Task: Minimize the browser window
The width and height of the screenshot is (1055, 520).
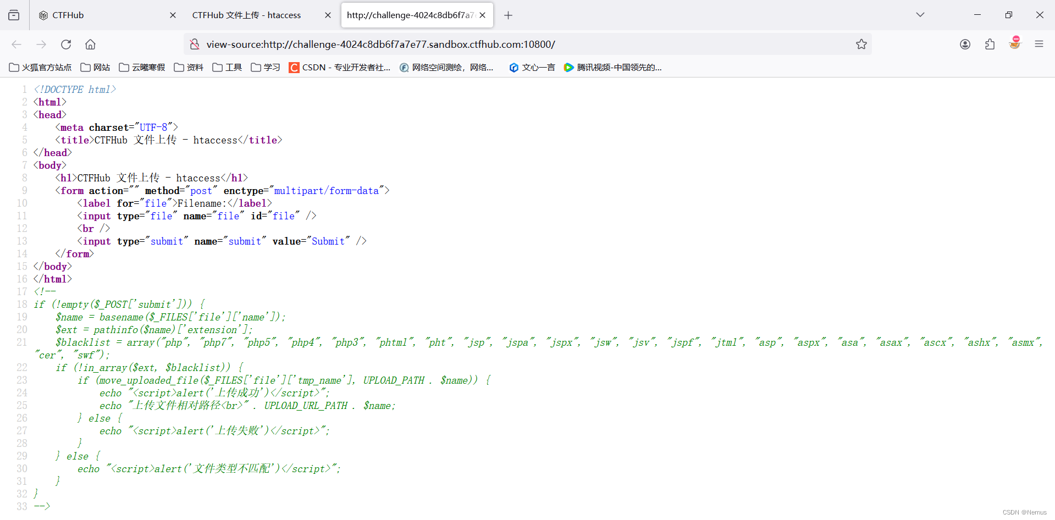Action: point(977,15)
